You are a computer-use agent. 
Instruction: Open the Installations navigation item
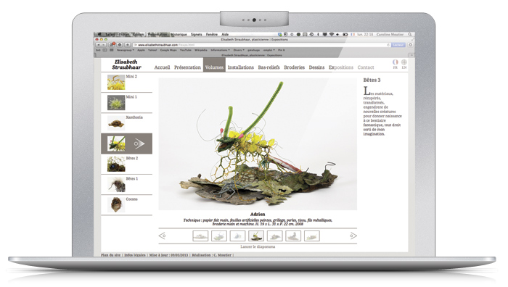tap(240, 67)
